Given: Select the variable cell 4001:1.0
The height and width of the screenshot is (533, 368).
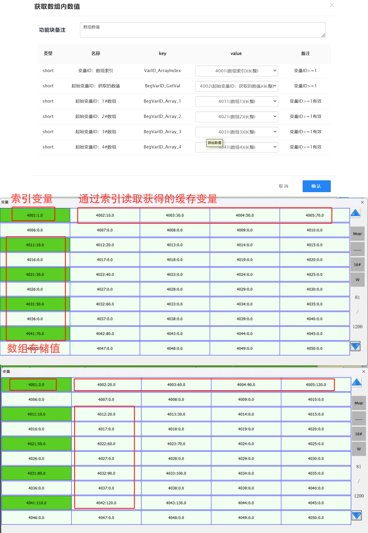Looking at the screenshot, I should [x=35, y=215].
